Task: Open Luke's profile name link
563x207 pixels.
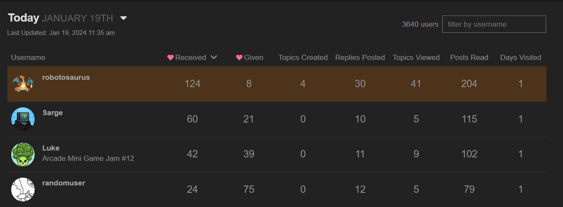Action: point(51,148)
